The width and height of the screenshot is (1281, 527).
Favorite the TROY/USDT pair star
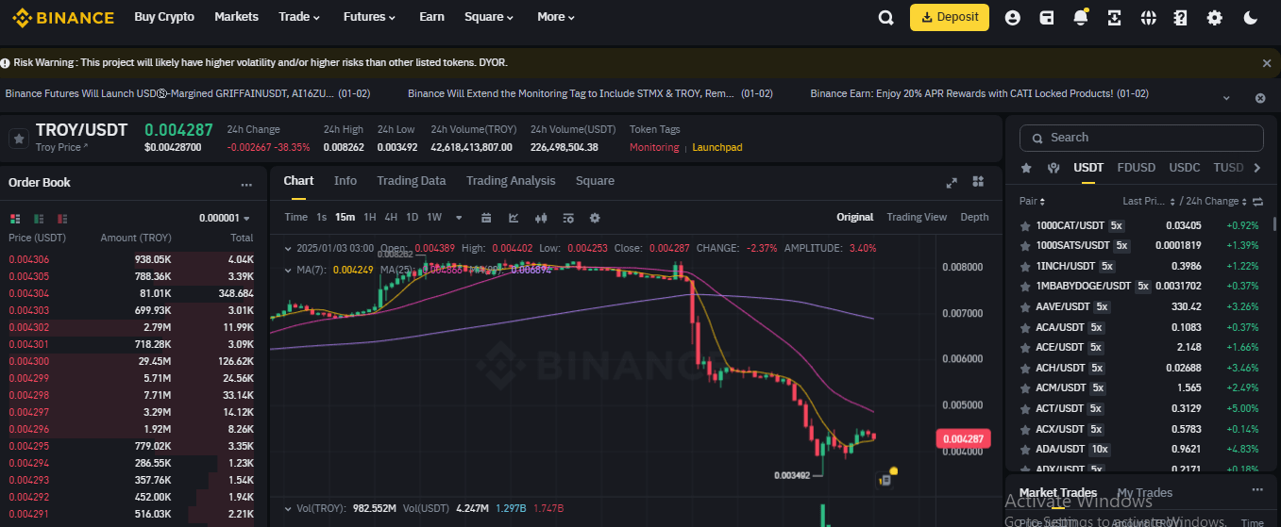click(x=18, y=139)
